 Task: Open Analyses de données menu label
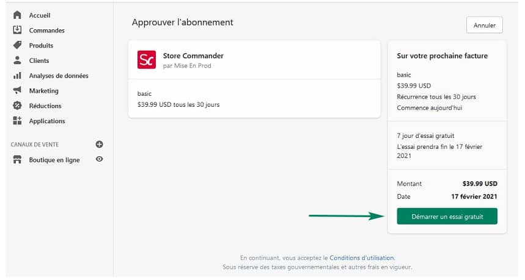59,76
